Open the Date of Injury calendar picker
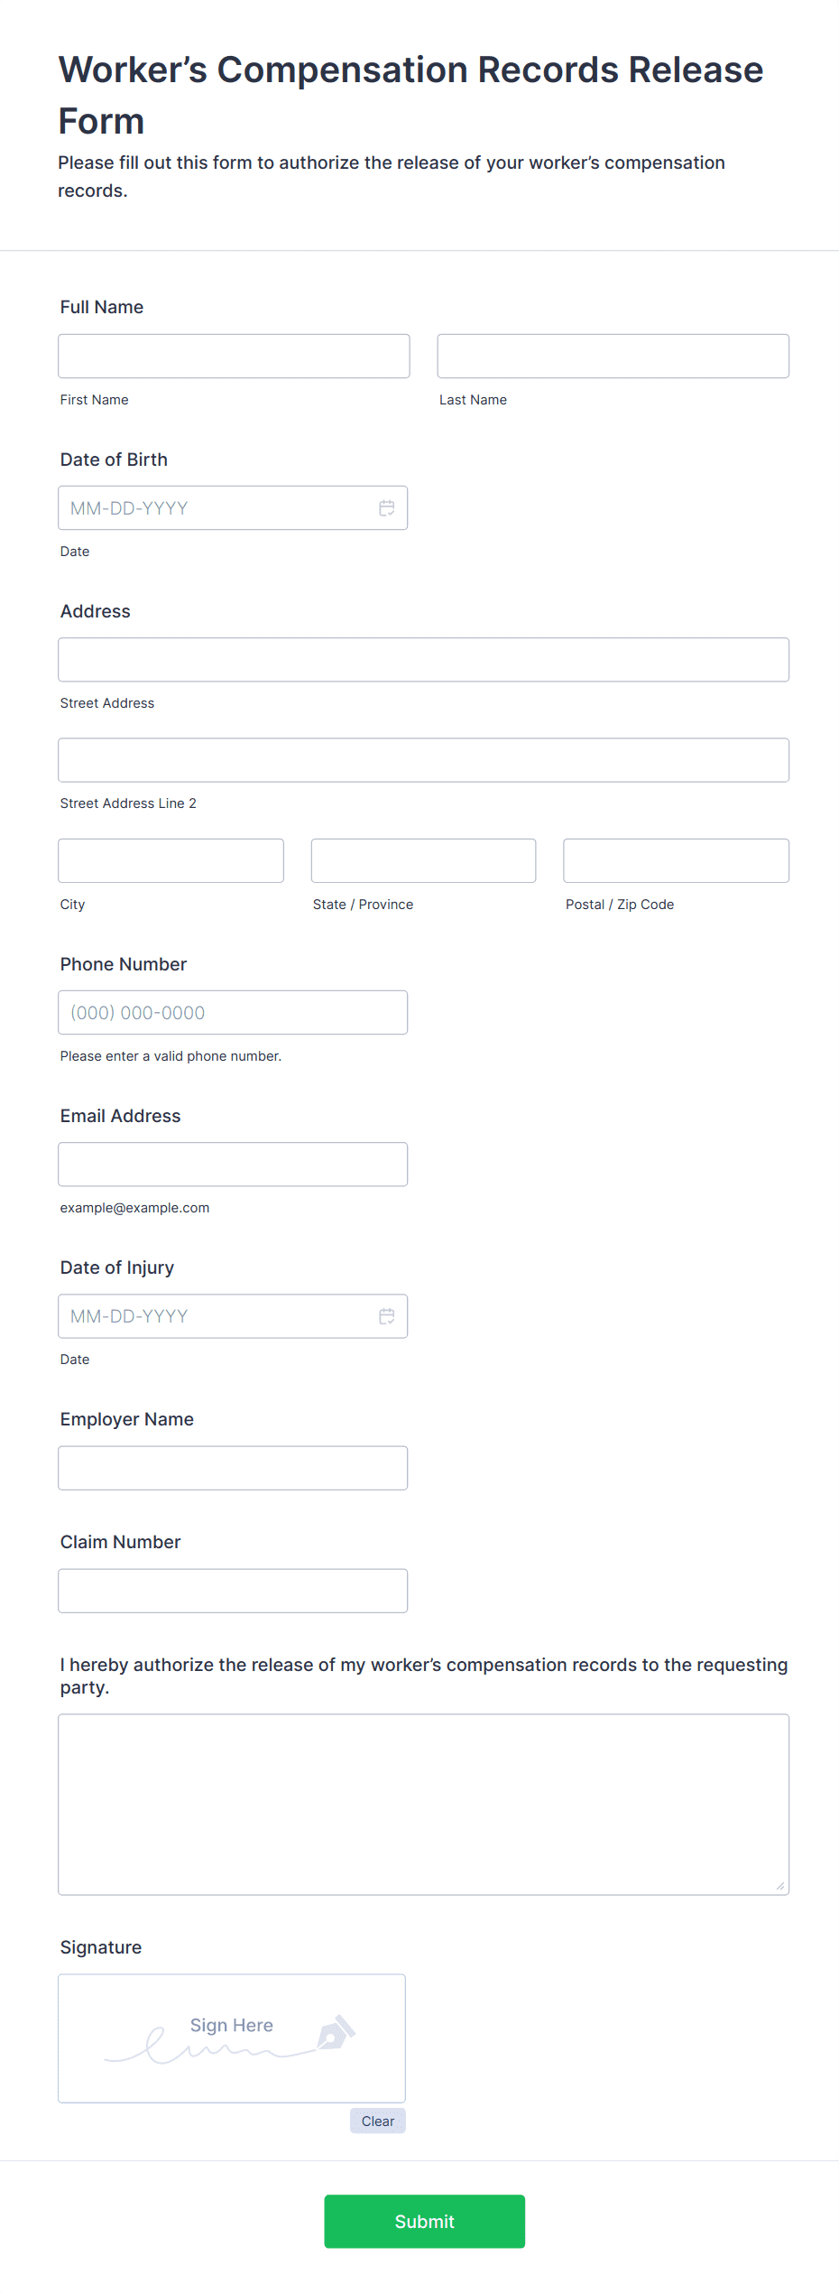The image size is (839, 2293). 386,1316
